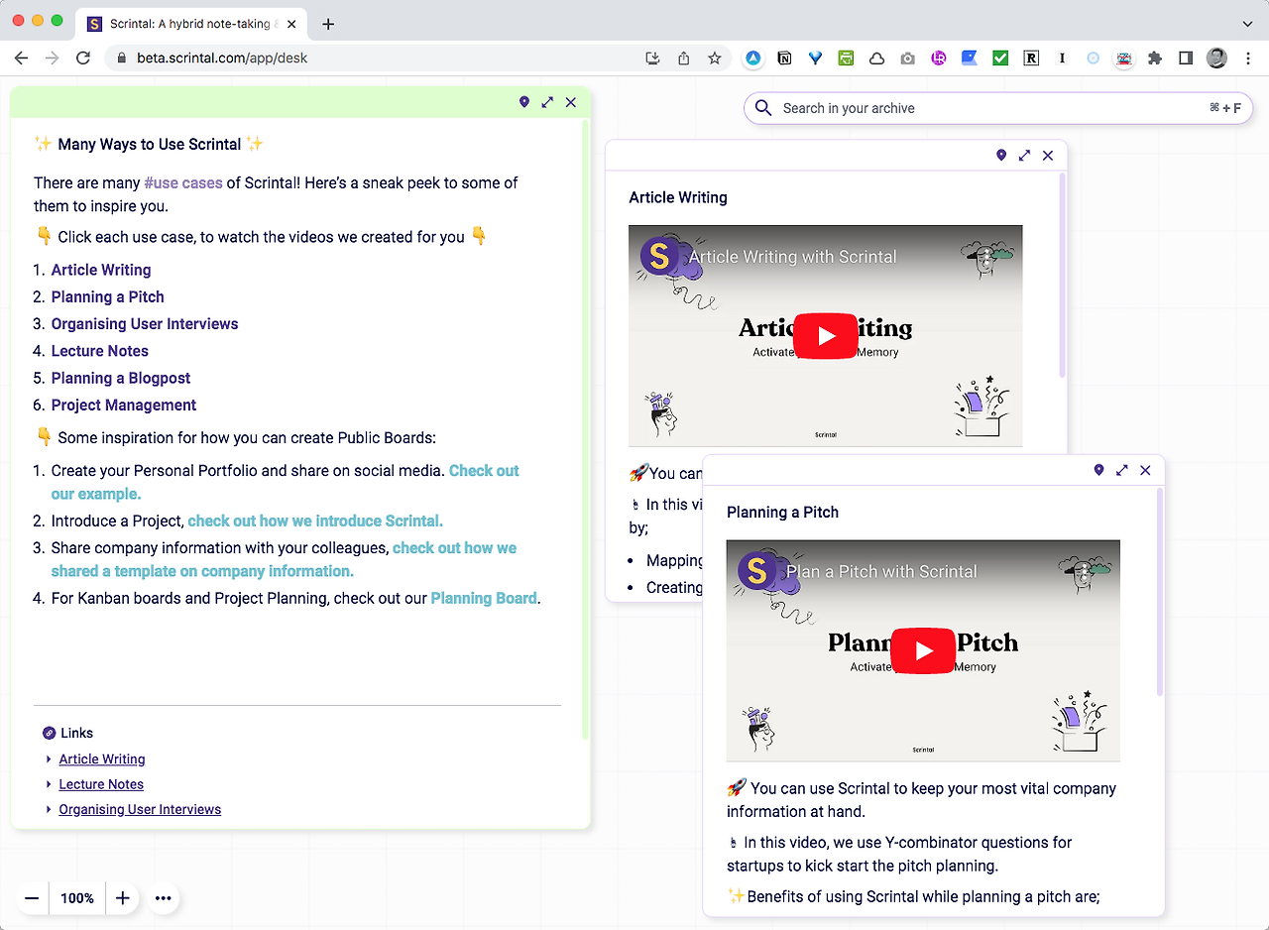Open the Extensions puzzle-piece menu
This screenshot has width=1269, height=930.
(1155, 58)
